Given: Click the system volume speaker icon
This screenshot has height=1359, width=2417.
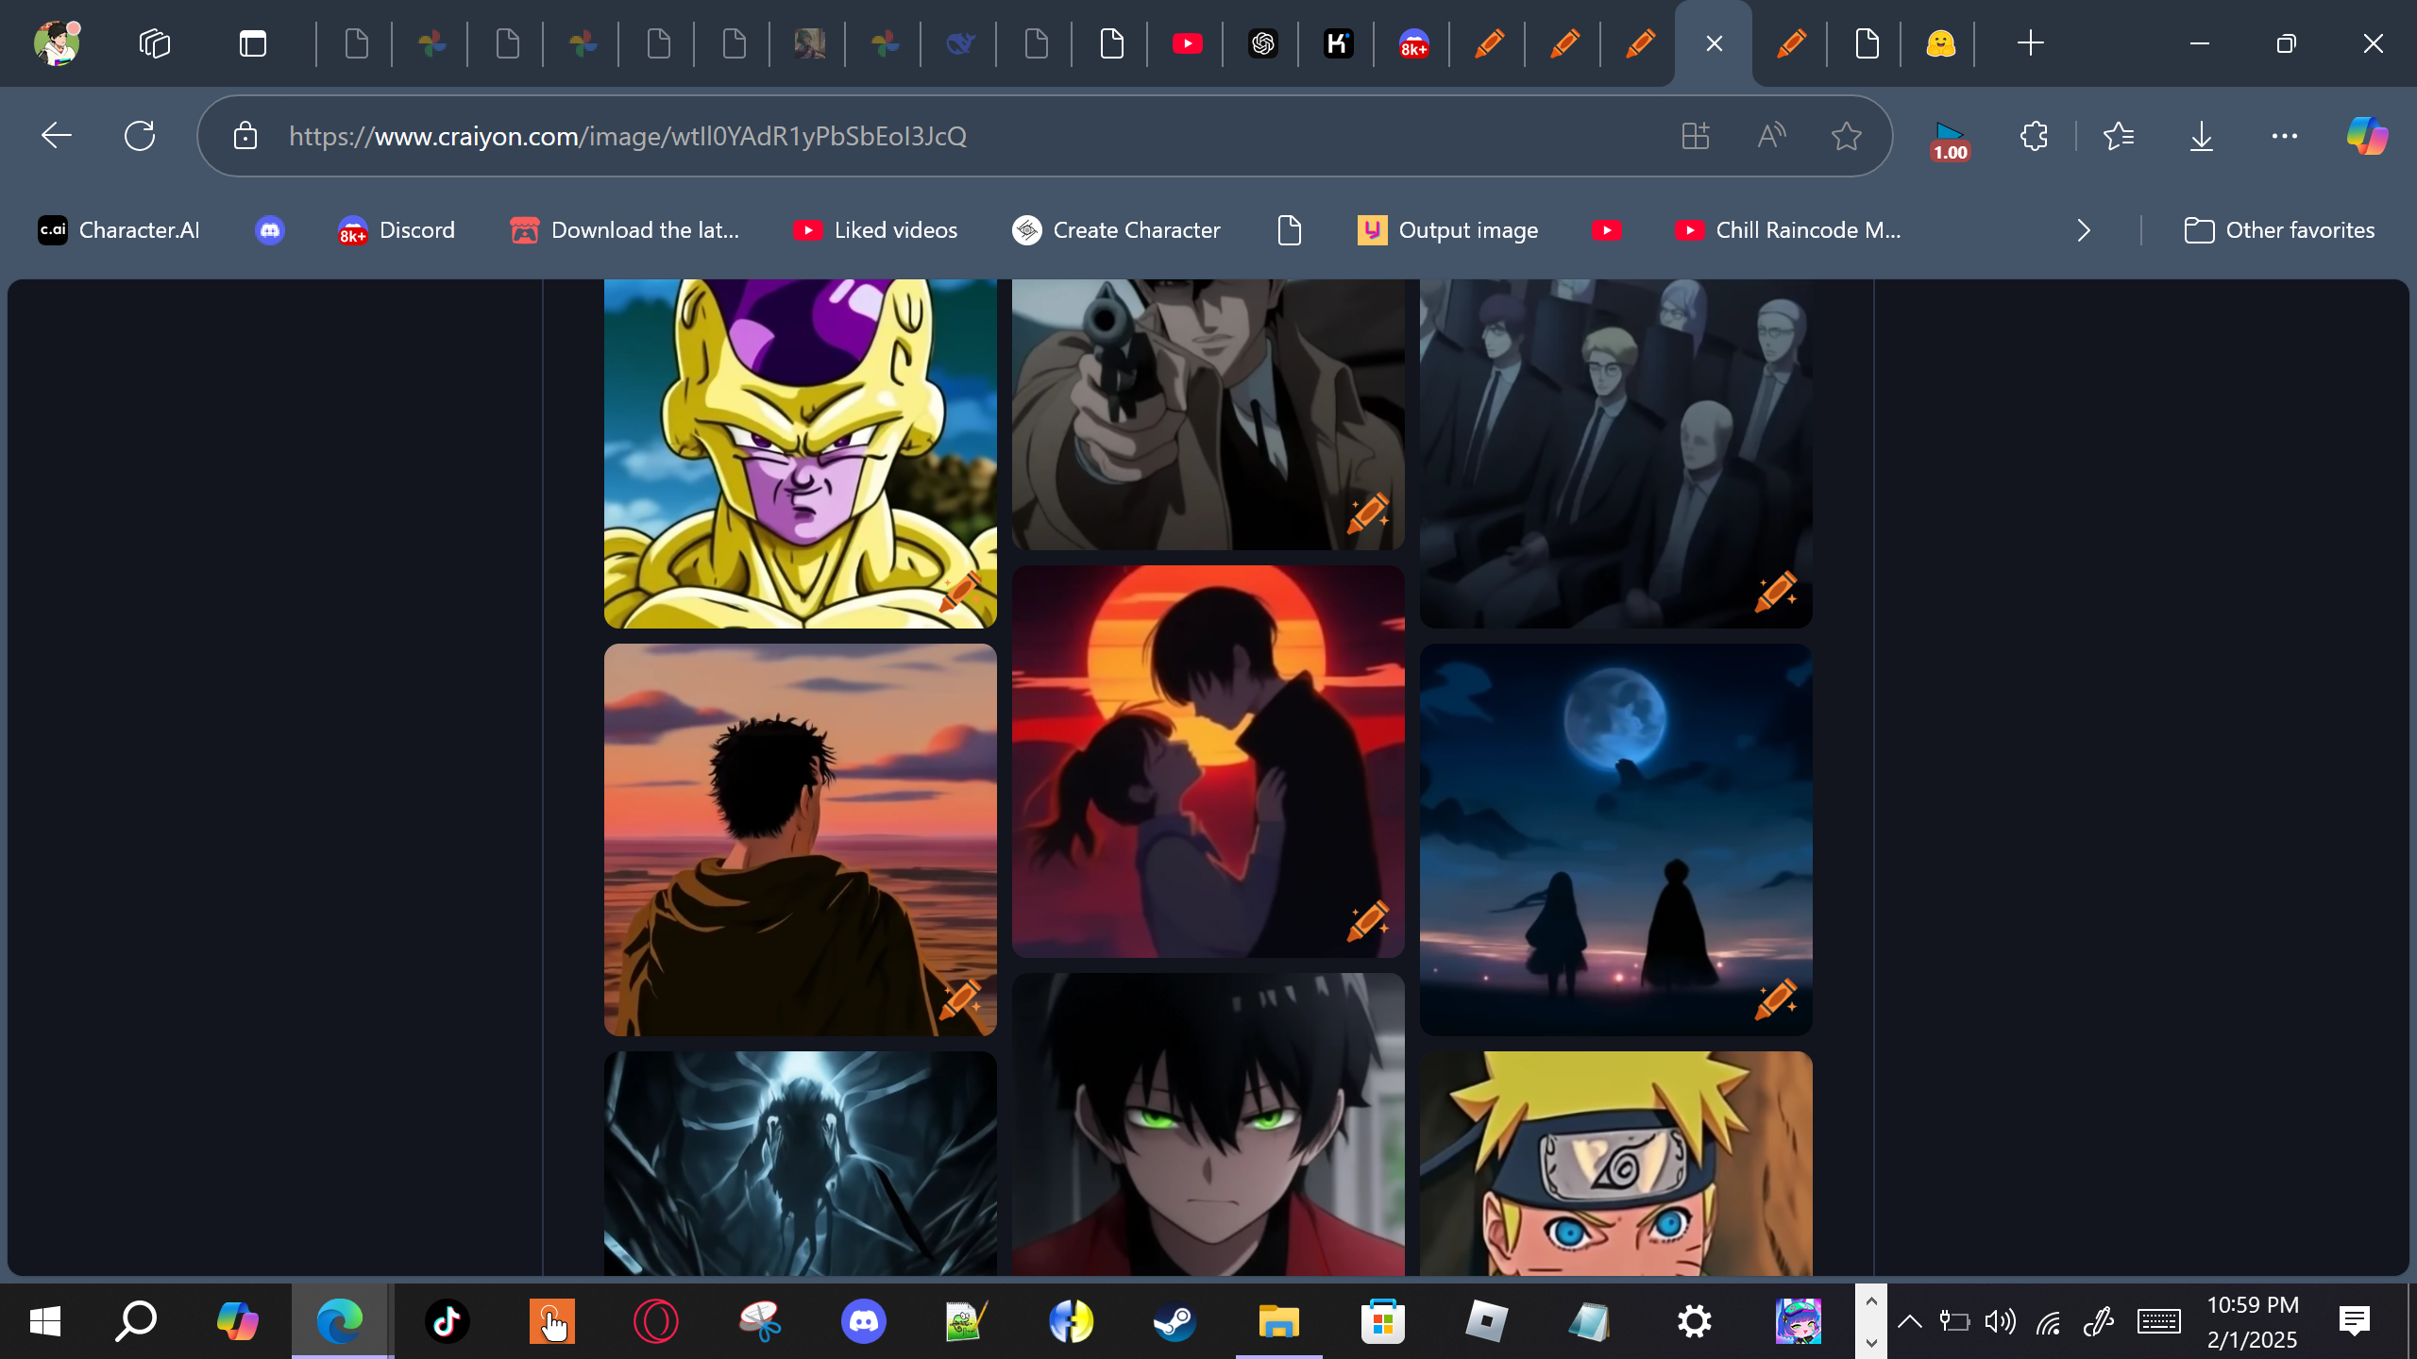Looking at the screenshot, I should (x=2000, y=1320).
